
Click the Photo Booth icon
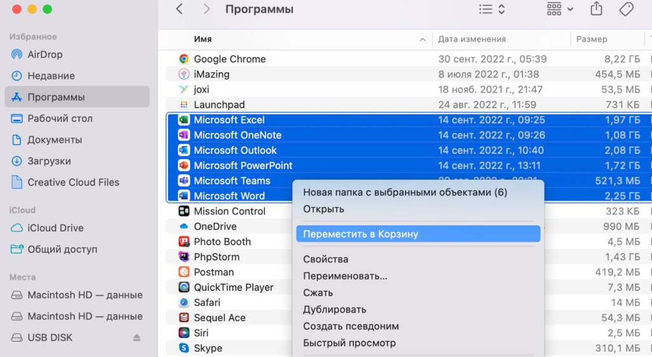pos(184,242)
